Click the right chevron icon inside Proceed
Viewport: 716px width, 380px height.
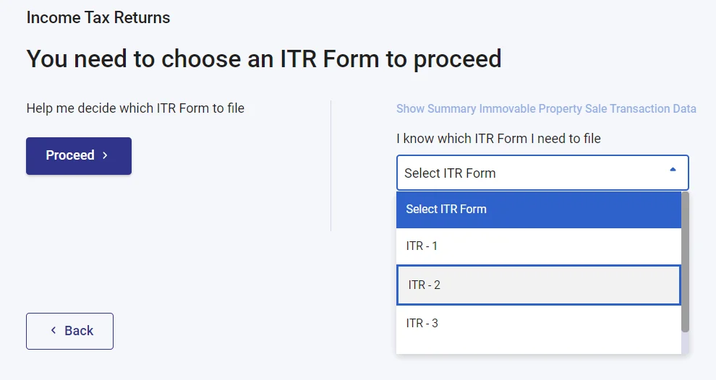[x=106, y=155]
